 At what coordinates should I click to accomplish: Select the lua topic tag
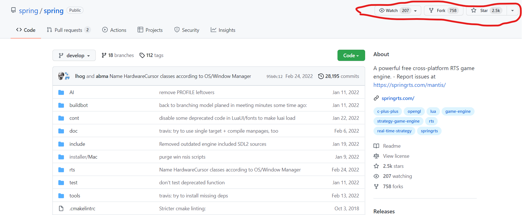click(x=433, y=111)
